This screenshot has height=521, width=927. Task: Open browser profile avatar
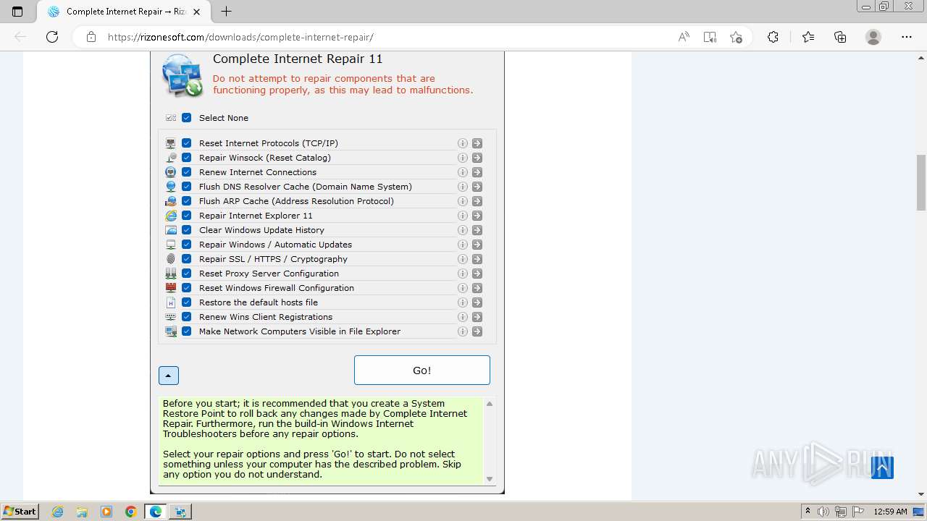(873, 37)
